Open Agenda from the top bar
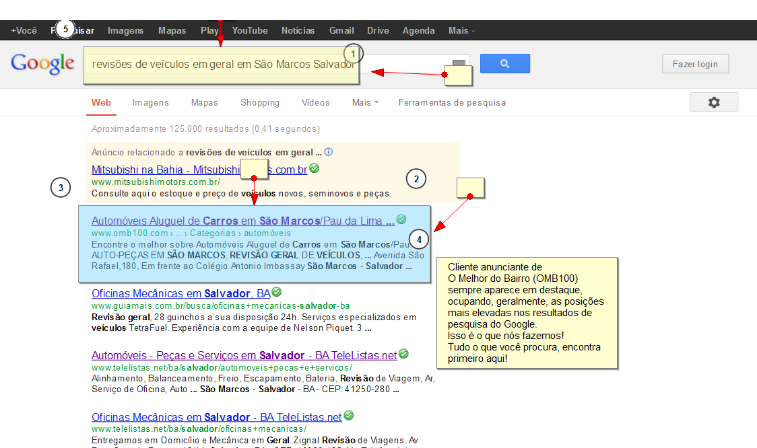757x448 pixels. (x=418, y=30)
